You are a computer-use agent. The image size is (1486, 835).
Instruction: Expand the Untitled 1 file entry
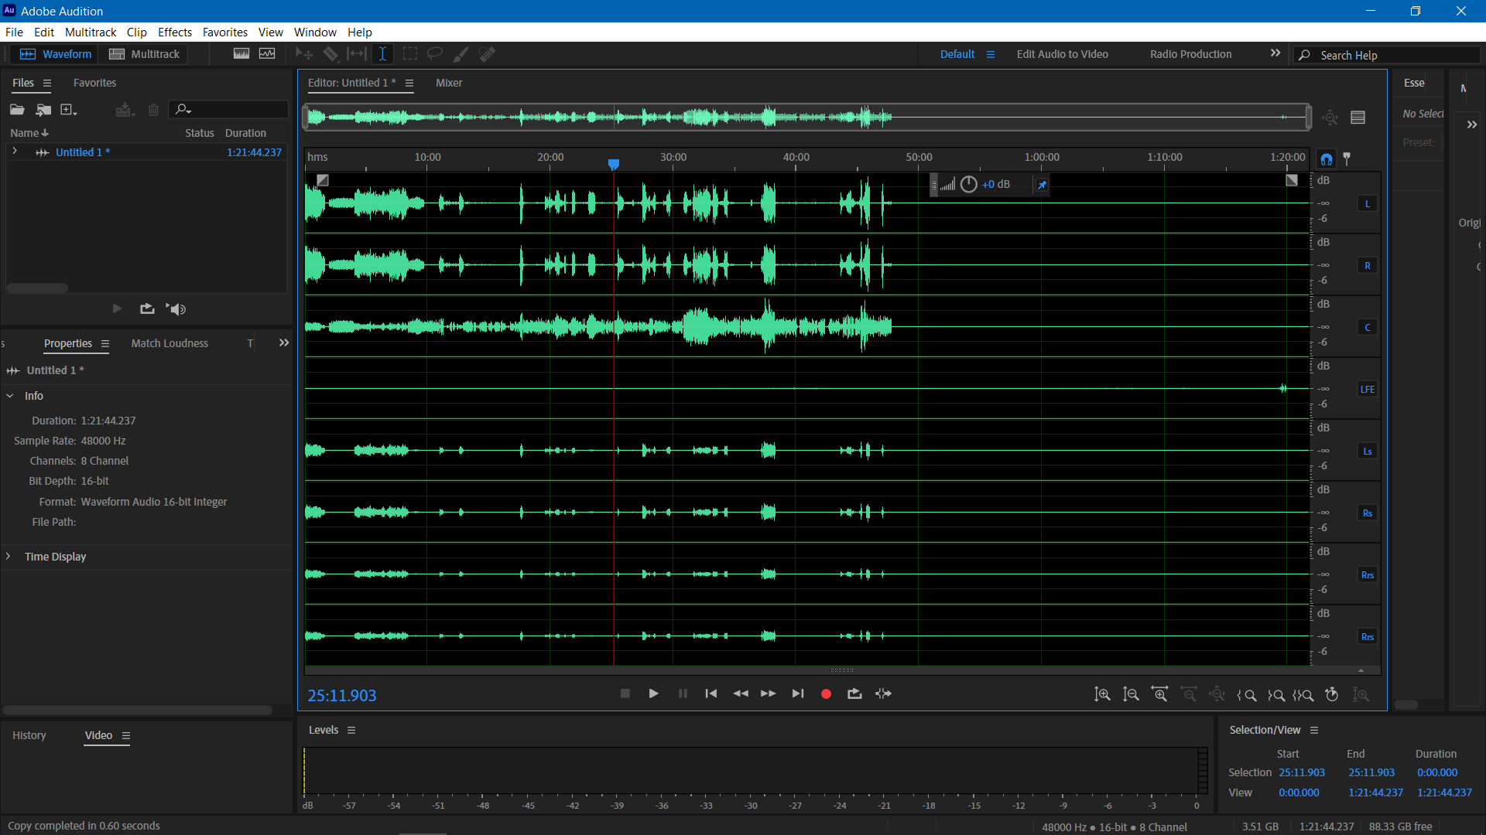coord(15,152)
